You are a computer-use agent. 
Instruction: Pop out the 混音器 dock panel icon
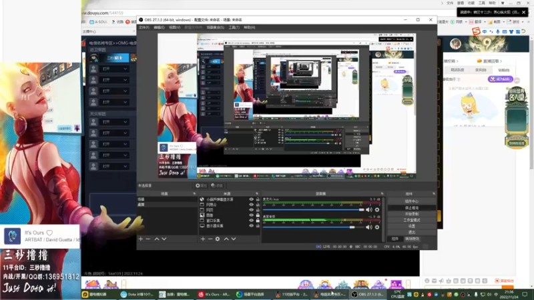pyautogui.click(x=382, y=193)
